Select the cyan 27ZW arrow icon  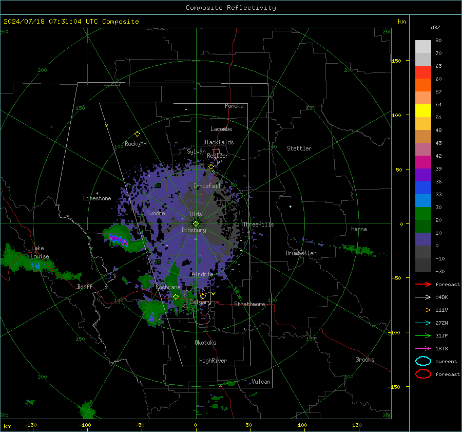423,323
